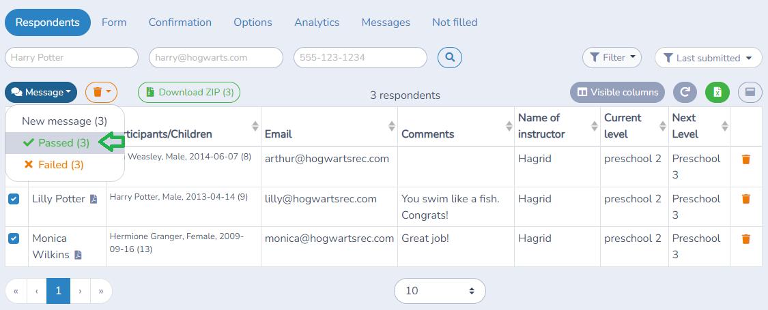Open the orange trash delete dropdown
The image size is (768, 310).
(102, 92)
